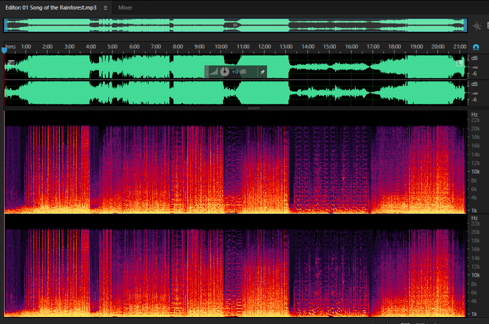Open the Editor panel menu icon
This screenshot has height=324, width=489.
(105, 8)
